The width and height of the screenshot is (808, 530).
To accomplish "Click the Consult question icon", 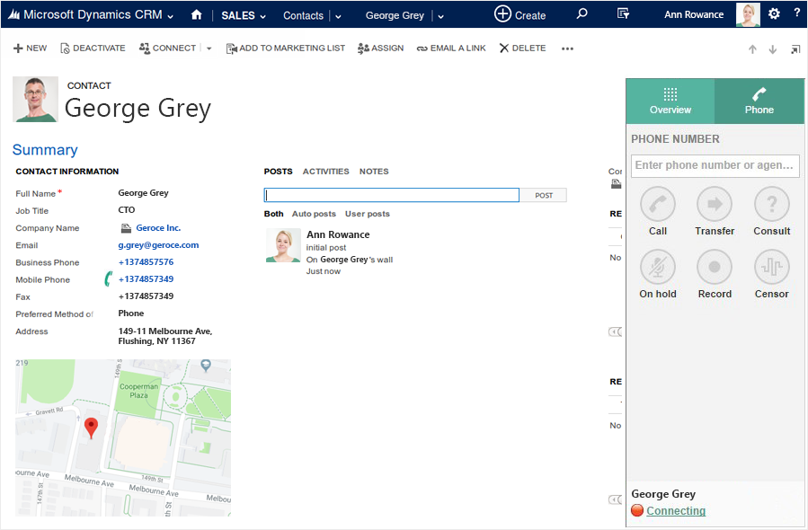I will pos(771,204).
